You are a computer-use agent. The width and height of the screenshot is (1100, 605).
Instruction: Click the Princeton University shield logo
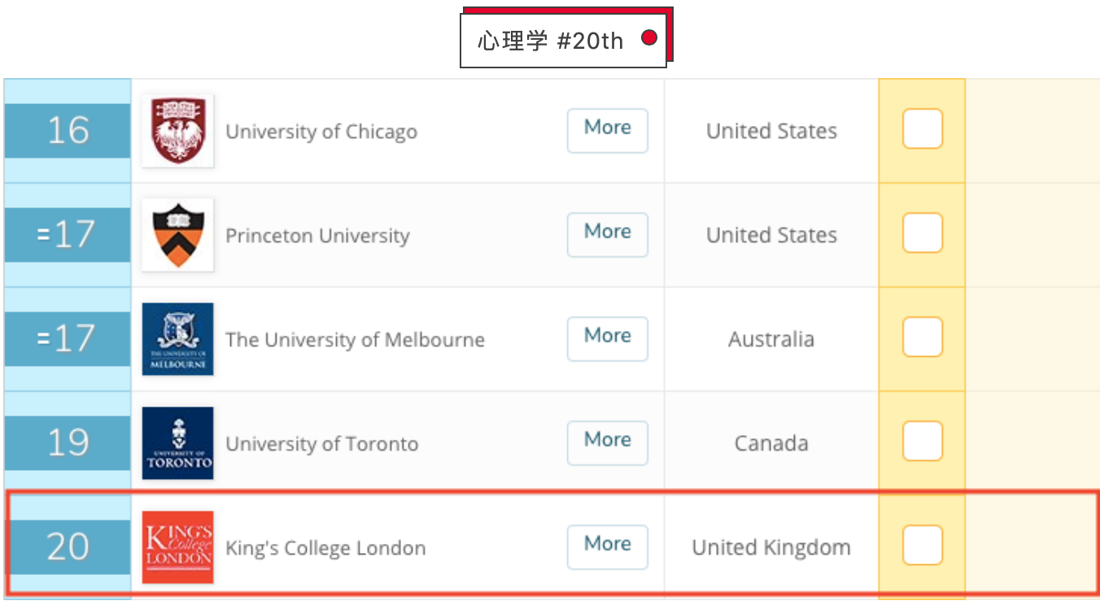tap(177, 235)
